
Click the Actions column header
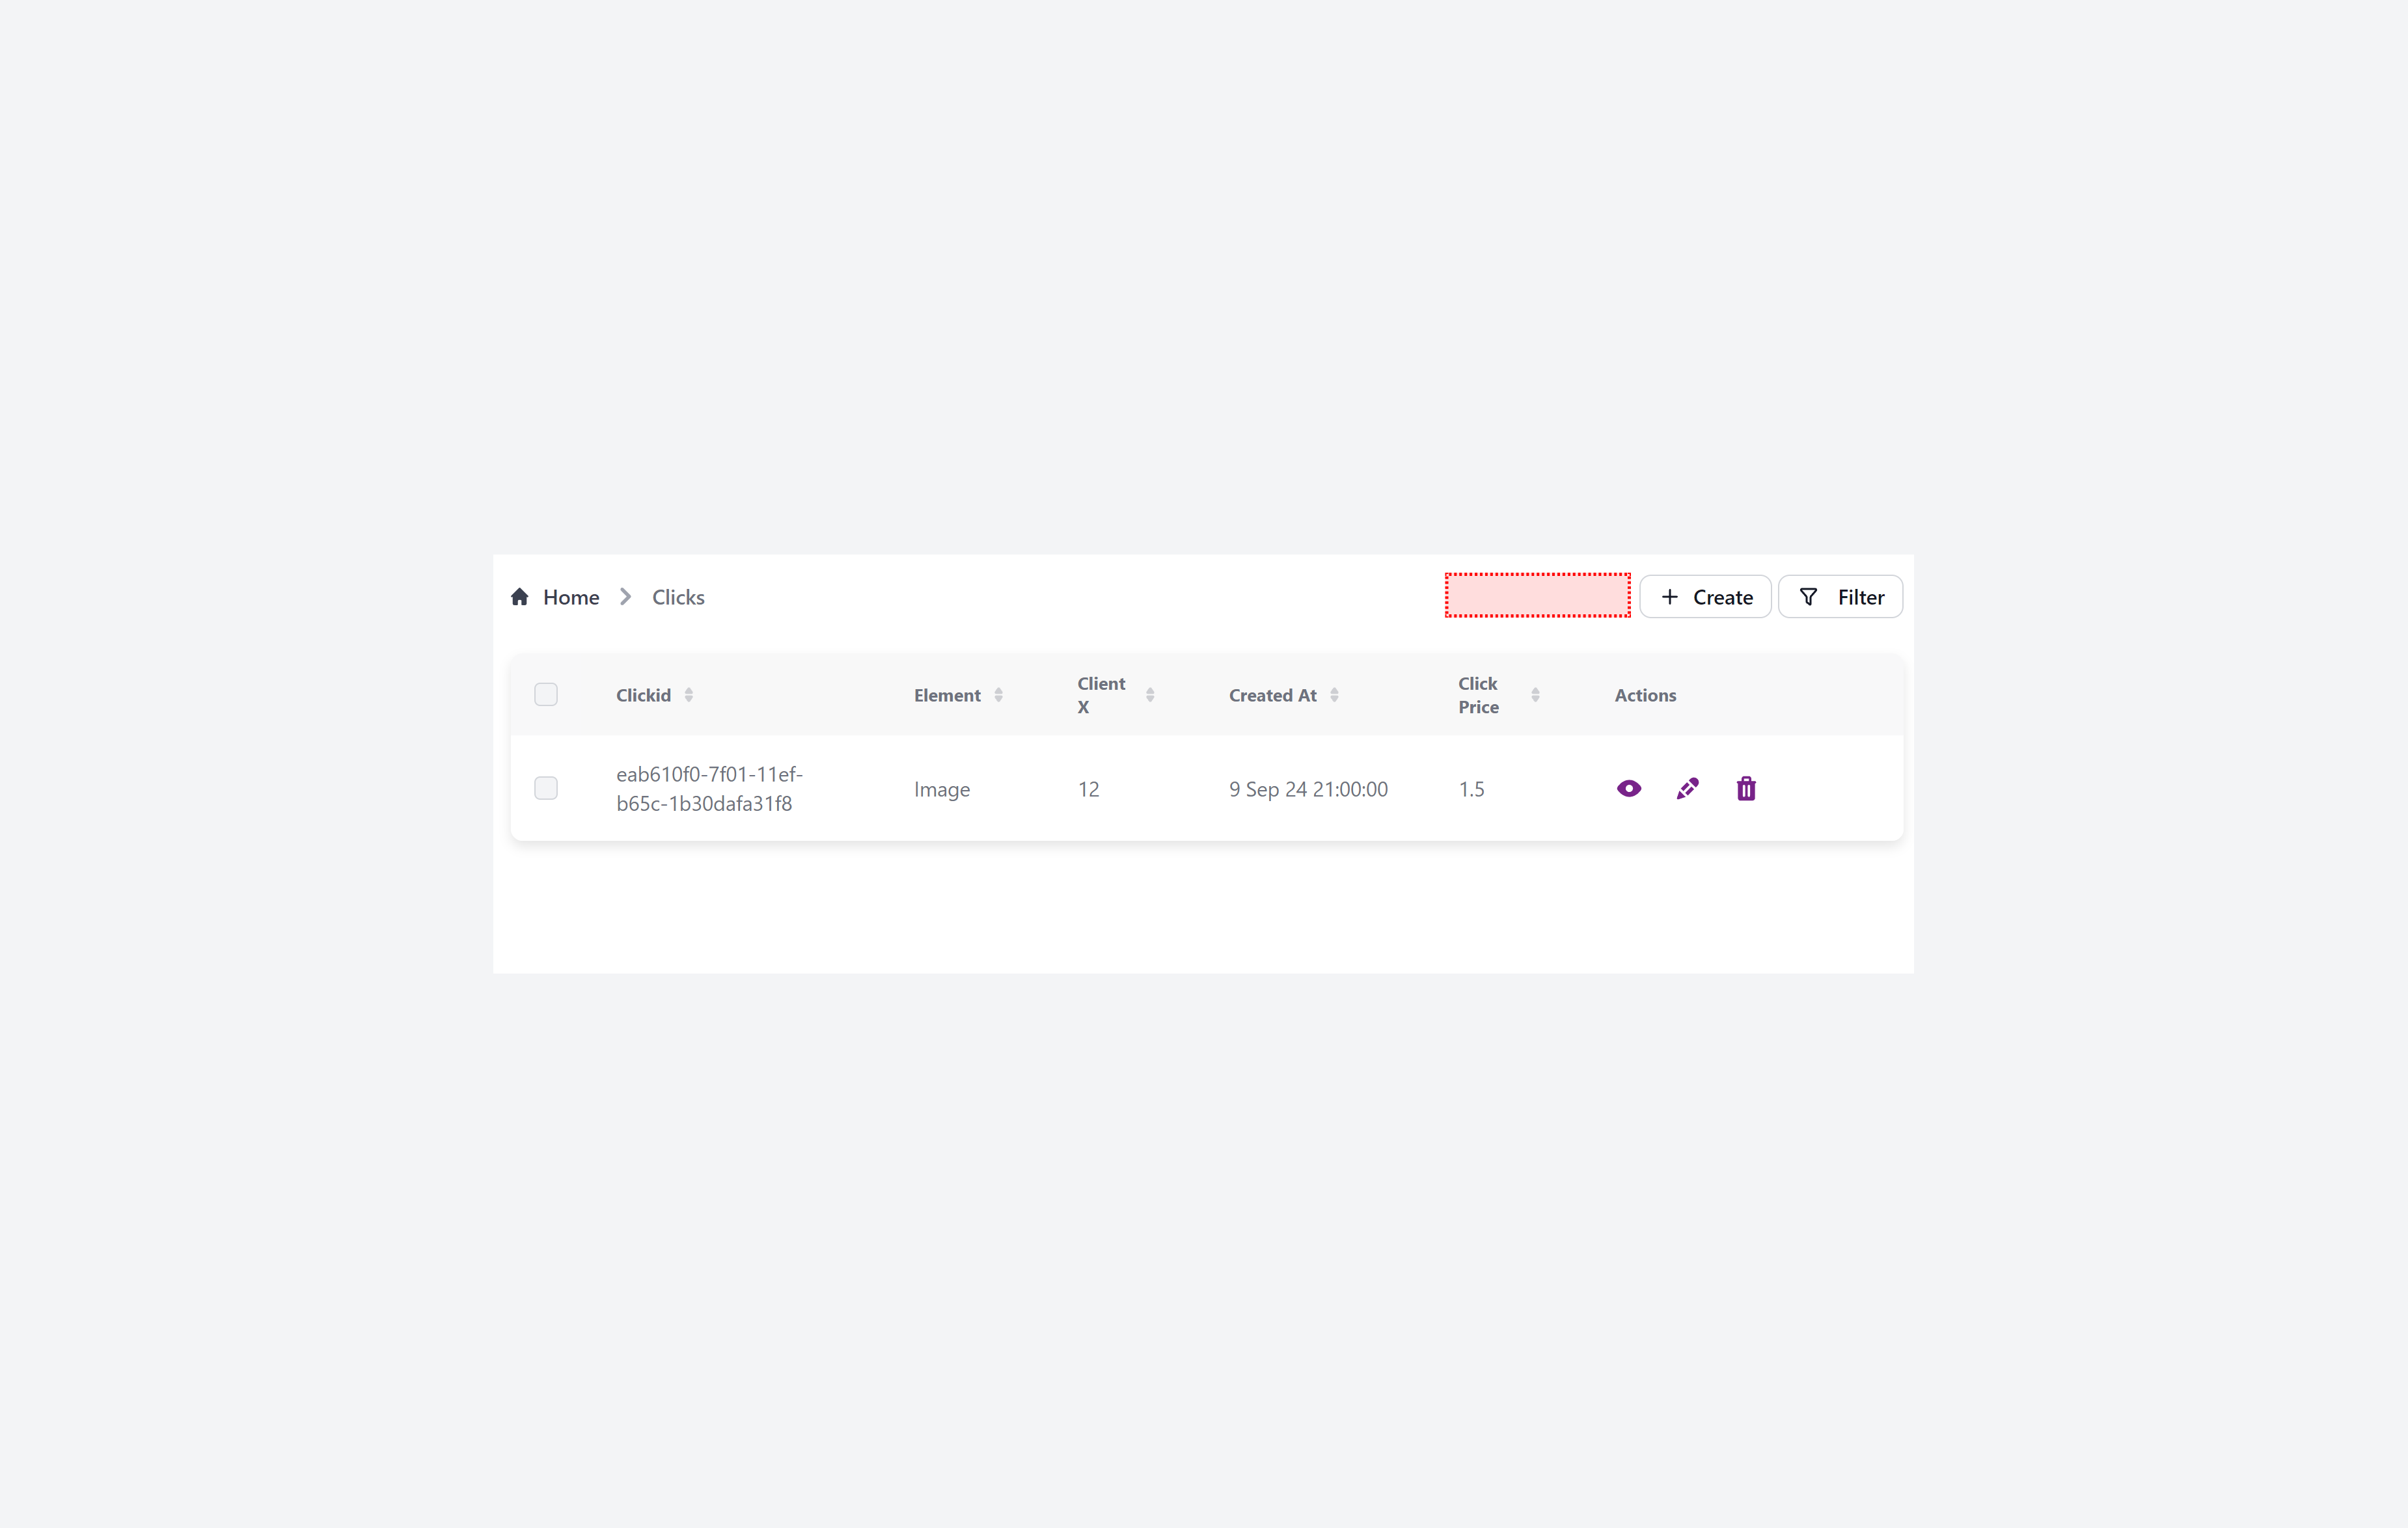1645,695
